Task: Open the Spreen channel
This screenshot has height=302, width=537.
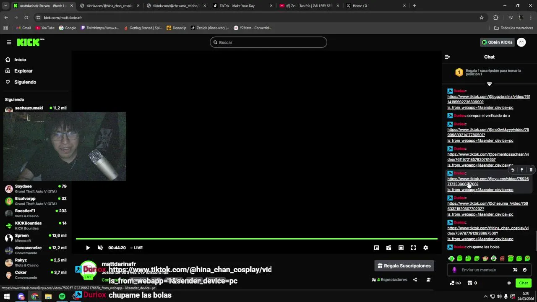Action: 36,238
